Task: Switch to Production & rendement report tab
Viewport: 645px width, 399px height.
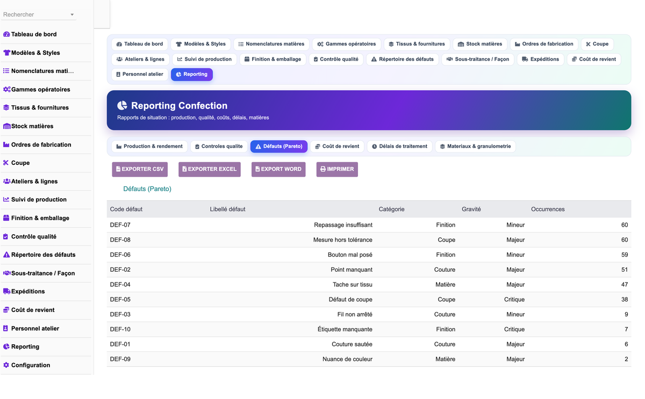Action: (x=149, y=146)
